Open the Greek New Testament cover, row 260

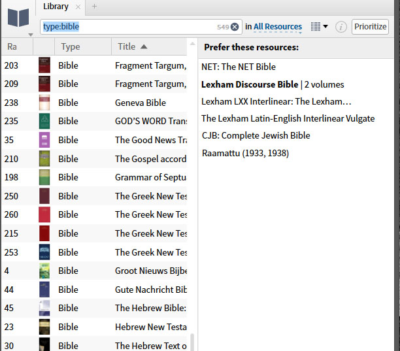coord(44,214)
